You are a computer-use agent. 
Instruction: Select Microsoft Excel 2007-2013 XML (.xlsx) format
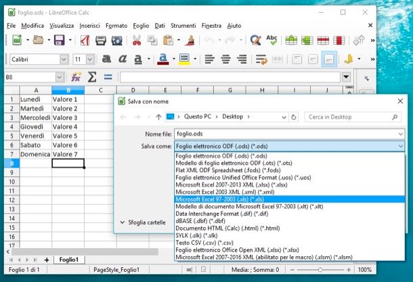point(290,184)
